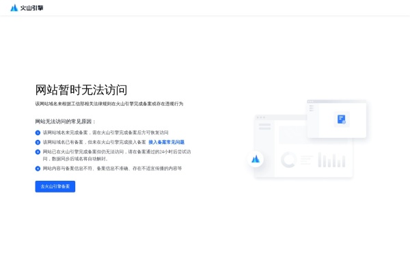This screenshot has width=410, height=273.
Task: Click the number 3 bullet icon
Action: (38, 152)
